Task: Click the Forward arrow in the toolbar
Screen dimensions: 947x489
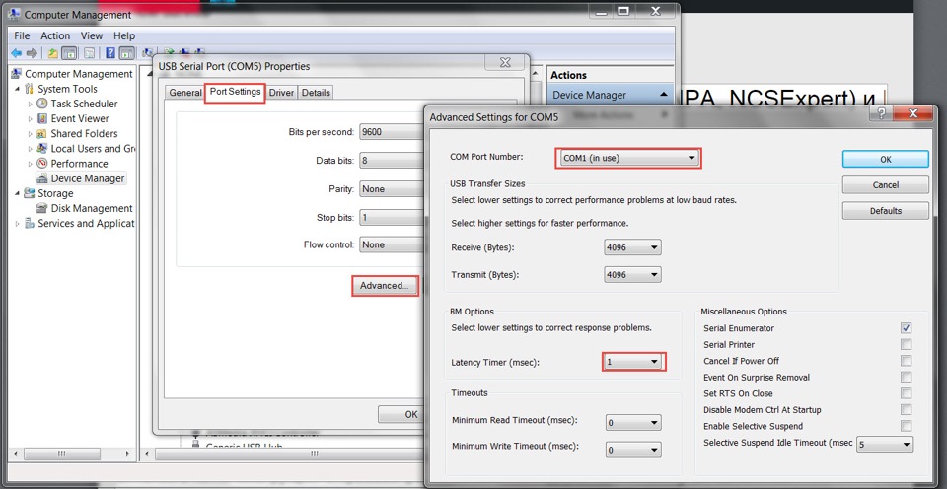Action: (x=31, y=53)
